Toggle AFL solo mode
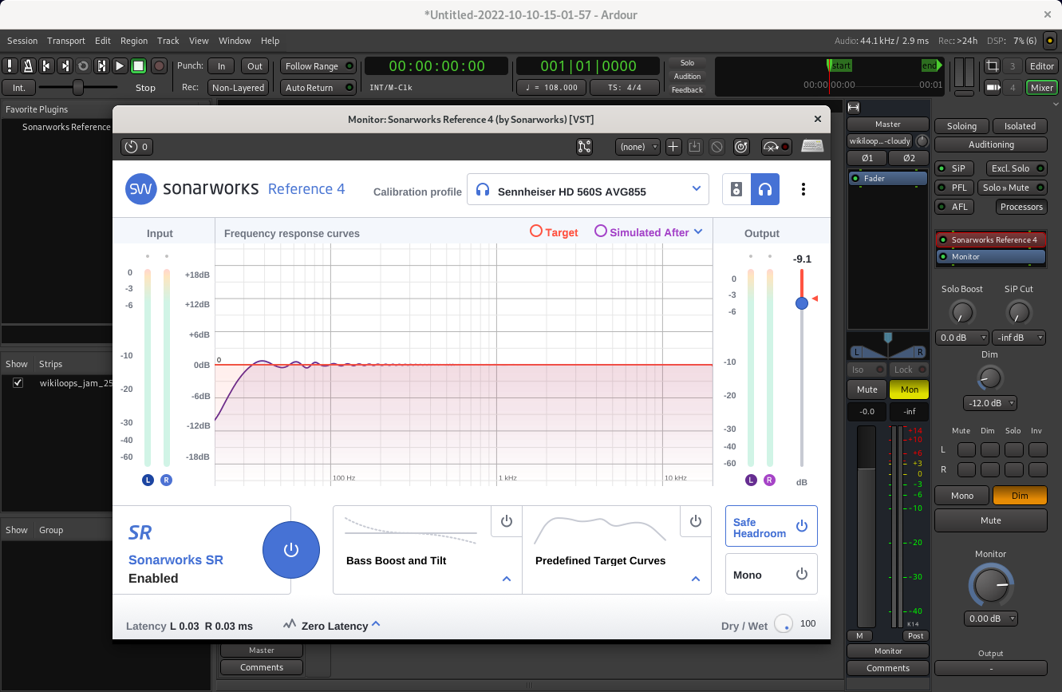Screen dimensions: 1062x692 pos(953,207)
